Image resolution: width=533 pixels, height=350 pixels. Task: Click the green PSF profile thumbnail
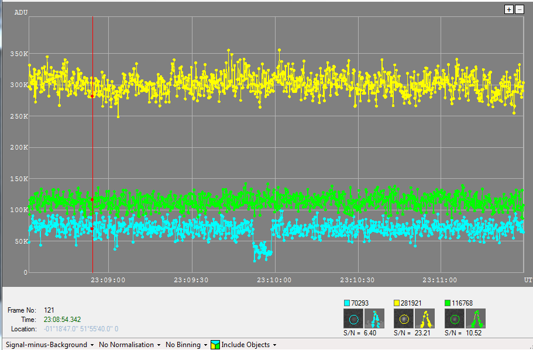click(476, 319)
